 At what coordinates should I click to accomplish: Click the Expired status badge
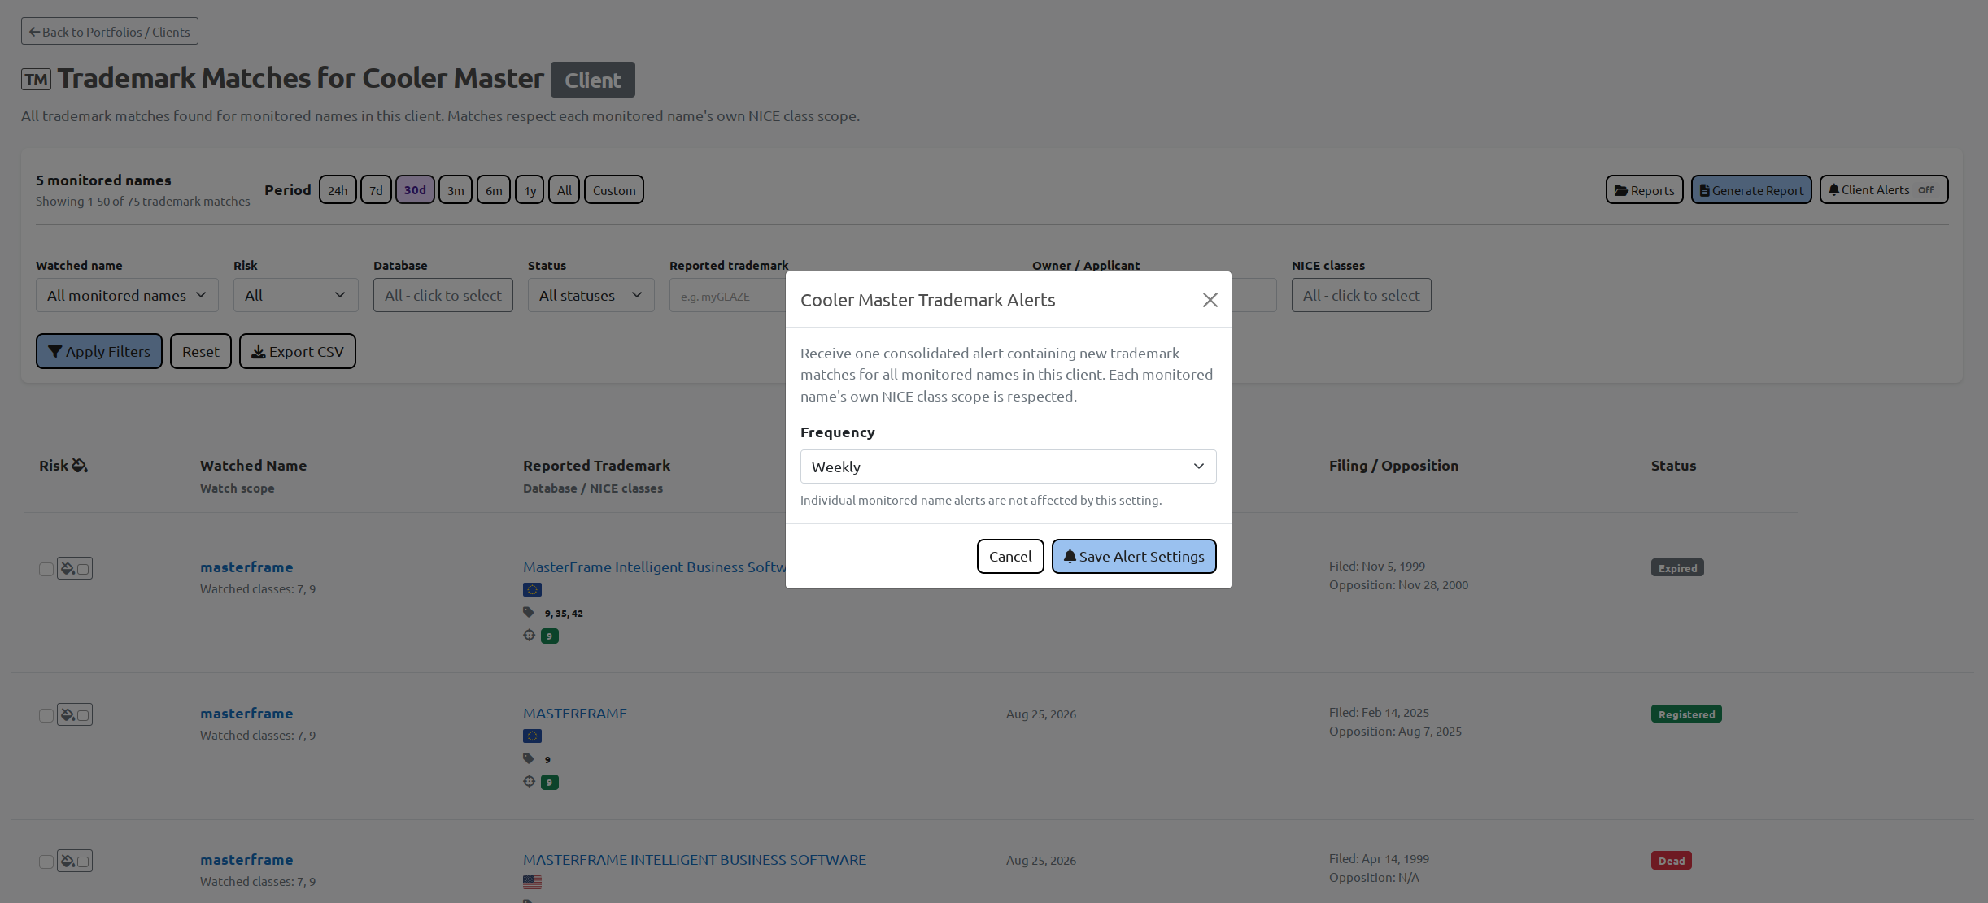[1677, 568]
